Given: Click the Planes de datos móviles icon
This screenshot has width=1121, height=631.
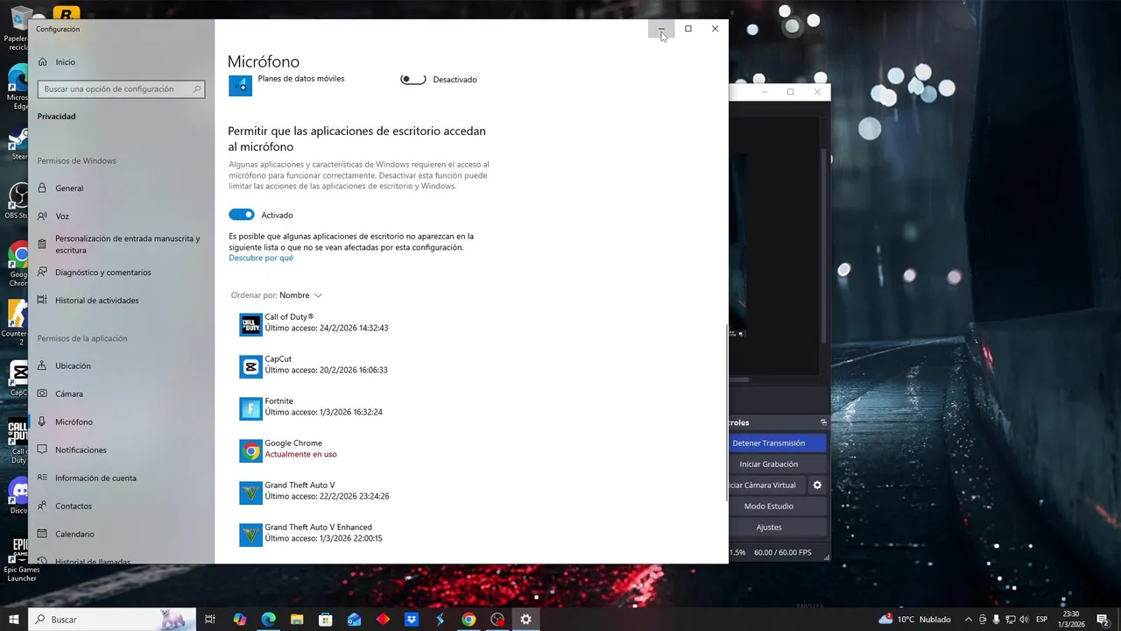Looking at the screenshot, I should 240,85.
